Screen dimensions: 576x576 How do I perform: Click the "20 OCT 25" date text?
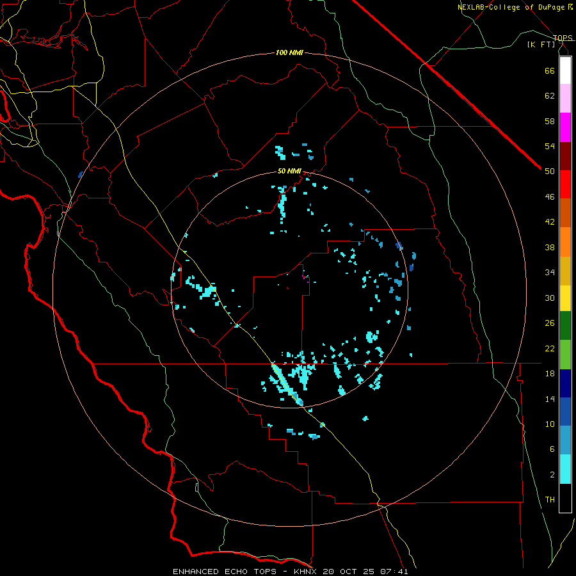point(349,572)
